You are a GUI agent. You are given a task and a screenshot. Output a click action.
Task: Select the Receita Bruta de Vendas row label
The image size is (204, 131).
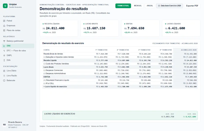(x=53, y=54)
